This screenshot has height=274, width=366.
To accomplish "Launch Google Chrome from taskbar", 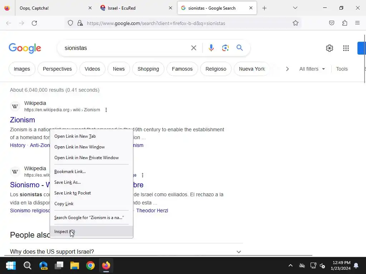I will point(90,265).
